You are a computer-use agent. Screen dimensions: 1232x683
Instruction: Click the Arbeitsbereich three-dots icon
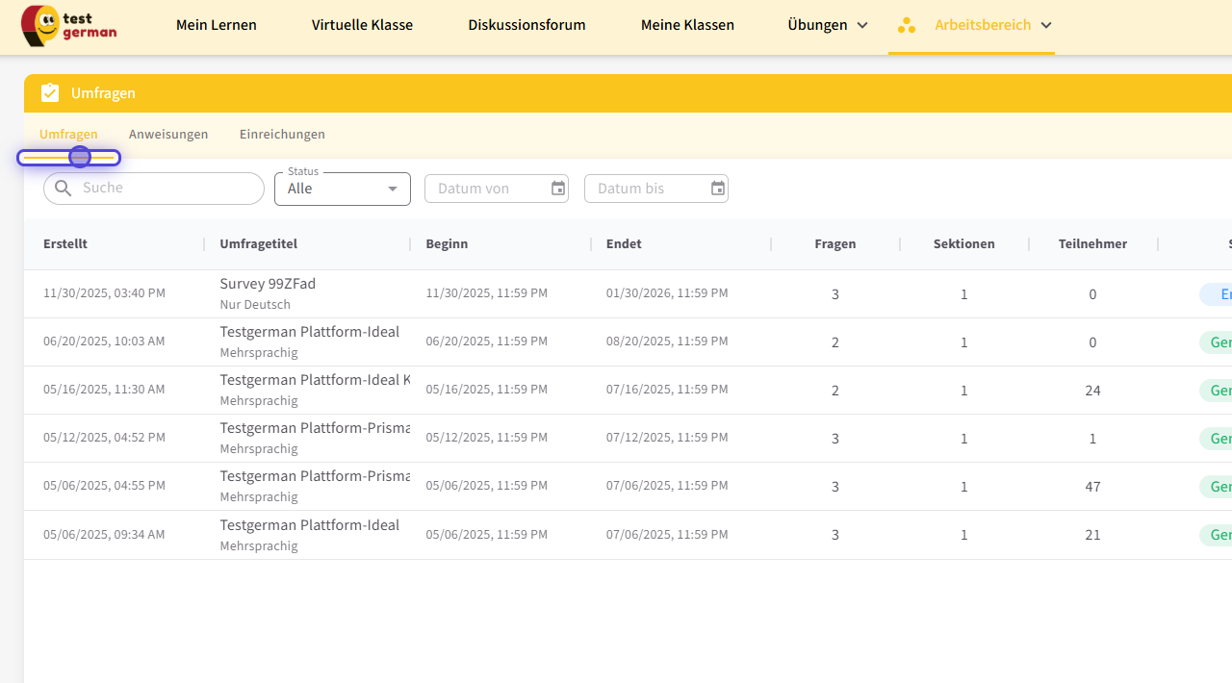click(x=907, y=26)
